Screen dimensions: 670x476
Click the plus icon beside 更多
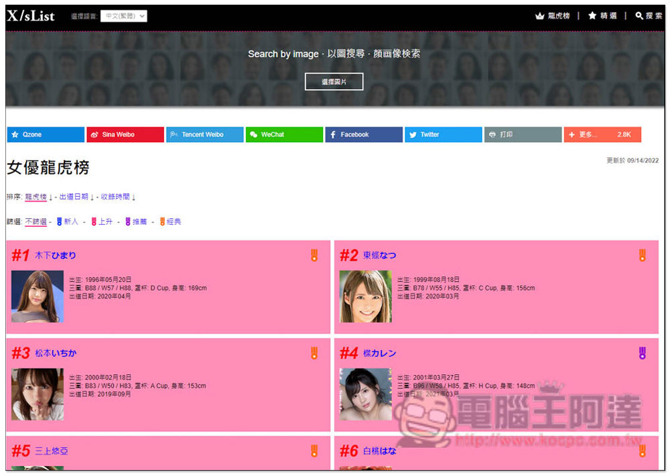572,135
